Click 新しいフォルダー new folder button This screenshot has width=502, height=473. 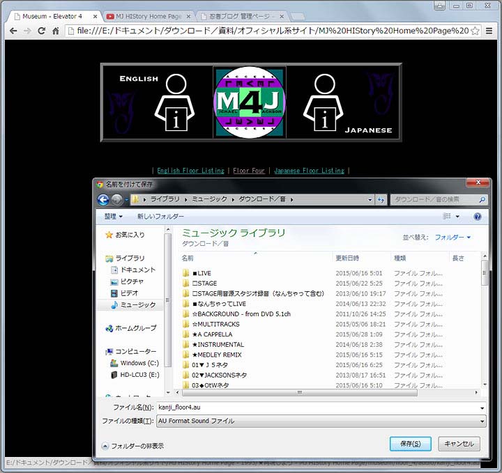(x=161, y=217)
